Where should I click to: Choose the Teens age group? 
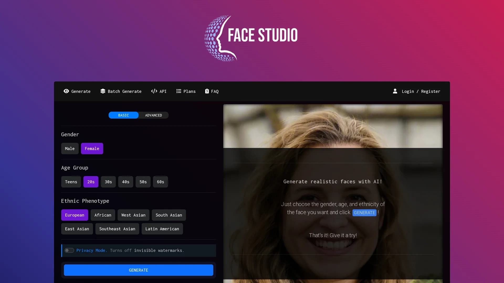(71, 182)
